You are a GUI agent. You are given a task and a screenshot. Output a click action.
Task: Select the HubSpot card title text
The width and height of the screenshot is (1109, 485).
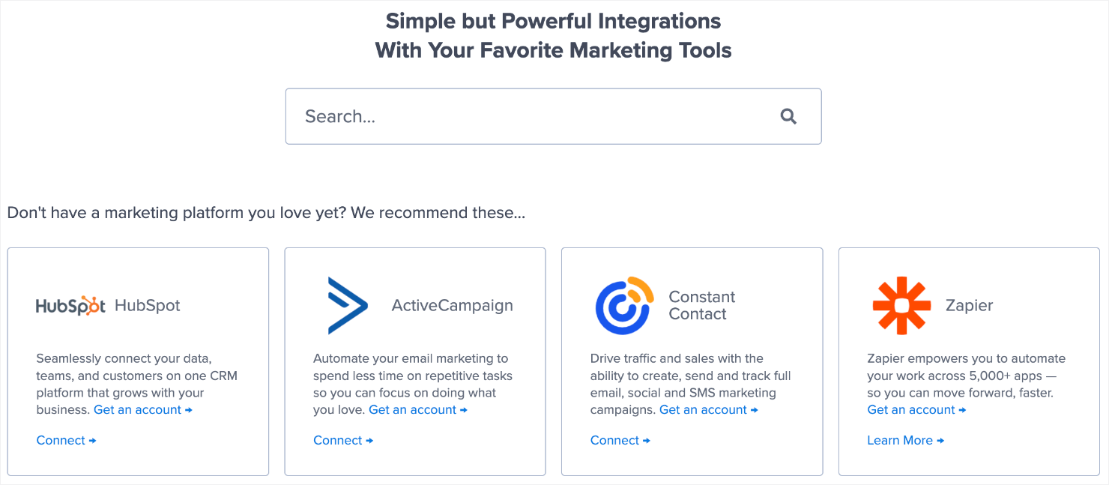tap(148, 306)
